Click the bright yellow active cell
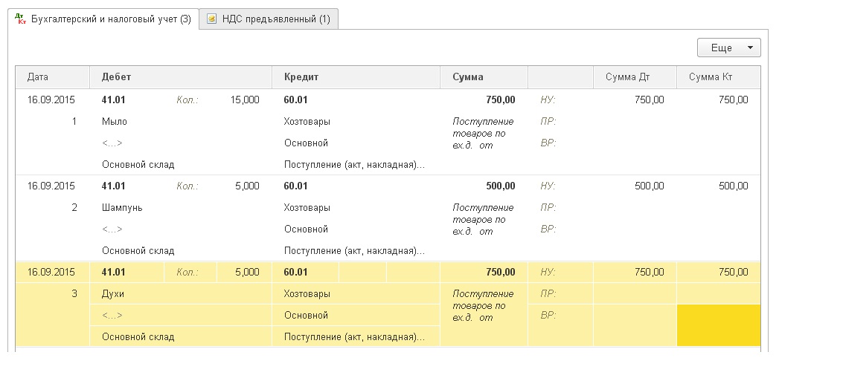843x378 pixels. coord(718,325)
